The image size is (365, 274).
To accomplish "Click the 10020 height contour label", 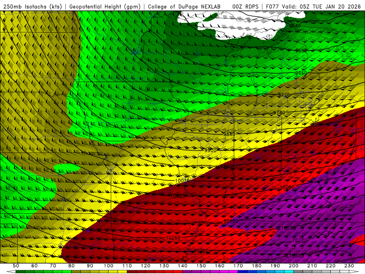I will pos(182,180).
